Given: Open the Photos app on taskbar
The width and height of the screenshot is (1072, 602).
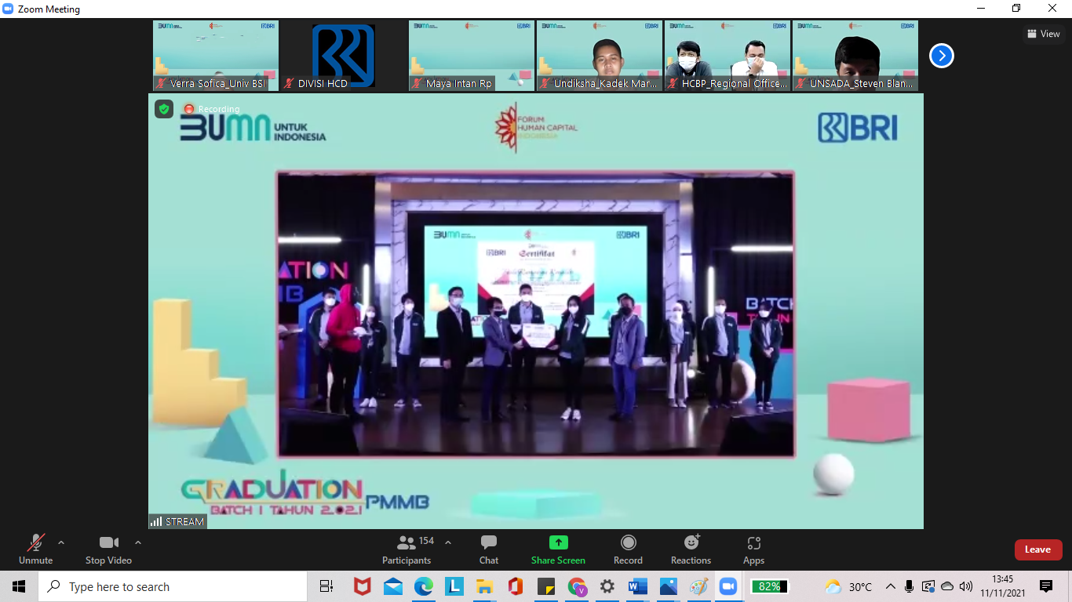Looking at the screenshot, I should pyautogui.click(x=668, y=586).
